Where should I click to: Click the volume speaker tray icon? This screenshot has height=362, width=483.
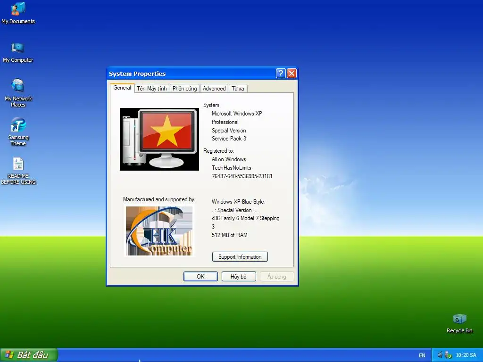point(440,355)
